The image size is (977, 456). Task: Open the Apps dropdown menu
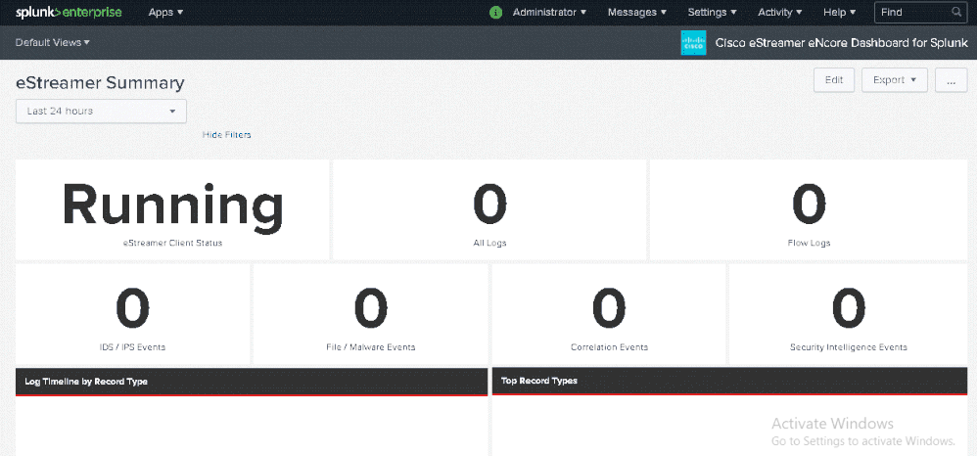[x=165, y=12]
